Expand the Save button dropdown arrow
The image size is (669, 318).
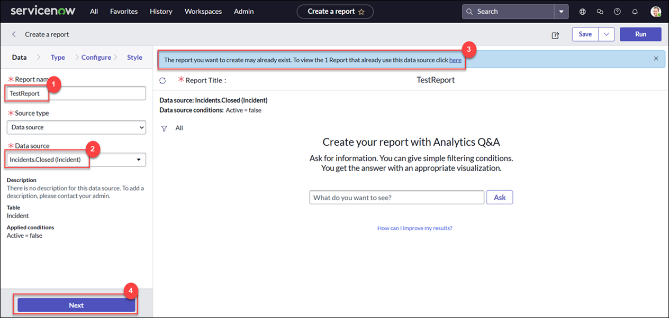click(606, 34)
